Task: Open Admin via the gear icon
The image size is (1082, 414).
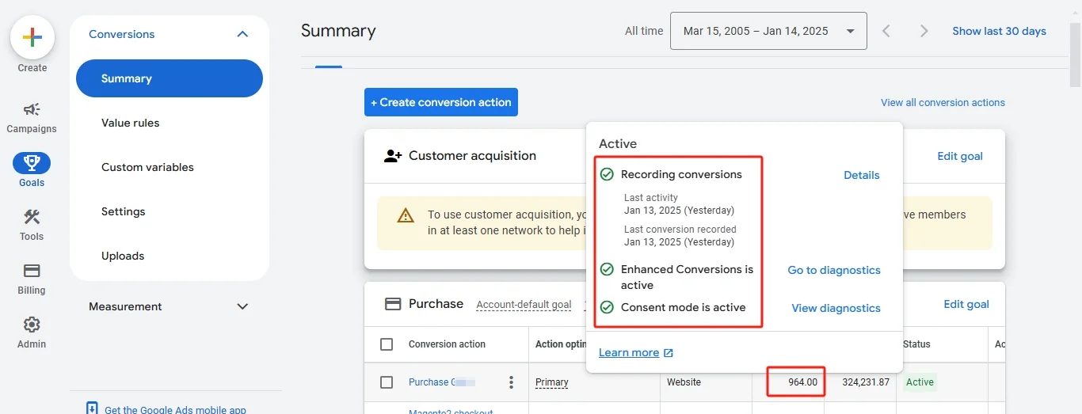Action: (32, 325)
